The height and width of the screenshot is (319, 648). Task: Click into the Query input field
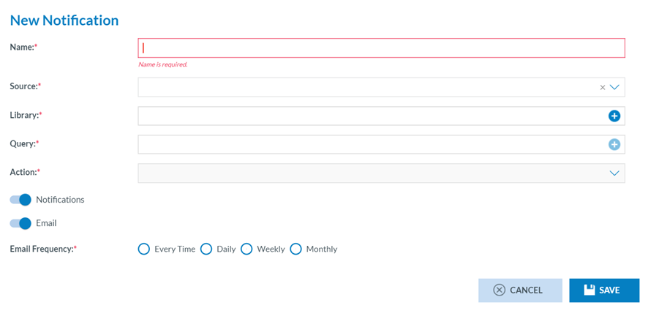(x=366, y=144)
